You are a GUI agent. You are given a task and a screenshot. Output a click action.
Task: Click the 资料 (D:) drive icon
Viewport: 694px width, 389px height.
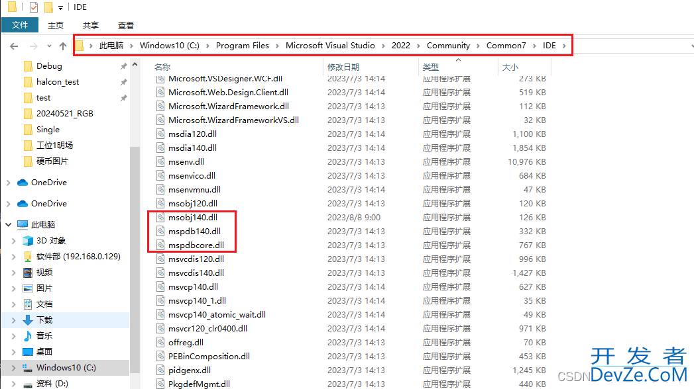point(27,384)
